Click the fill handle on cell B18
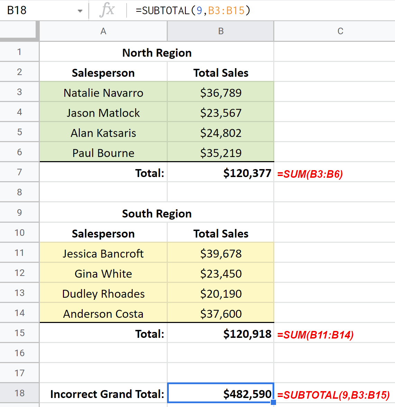The height and width of the screenshot is (407, 395). click(x=273, y=402)
